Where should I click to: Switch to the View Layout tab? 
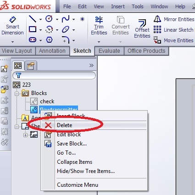17,51
